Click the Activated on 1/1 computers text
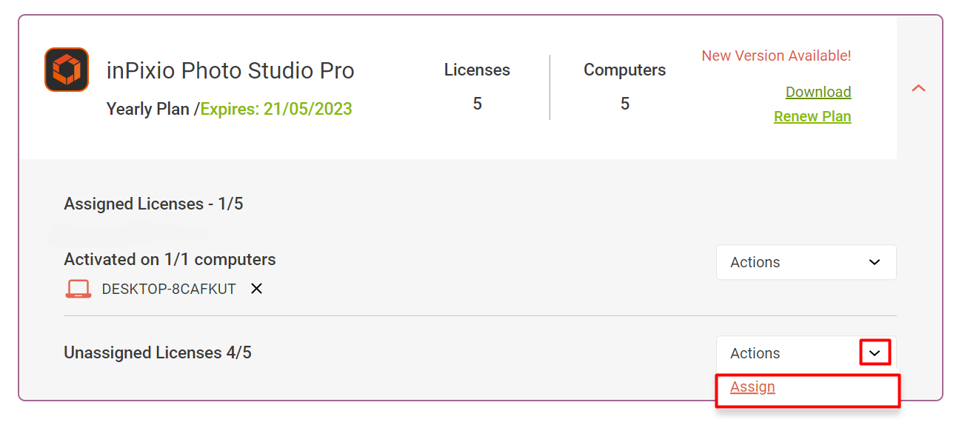959x425 pixels. [x=170, y=259]
